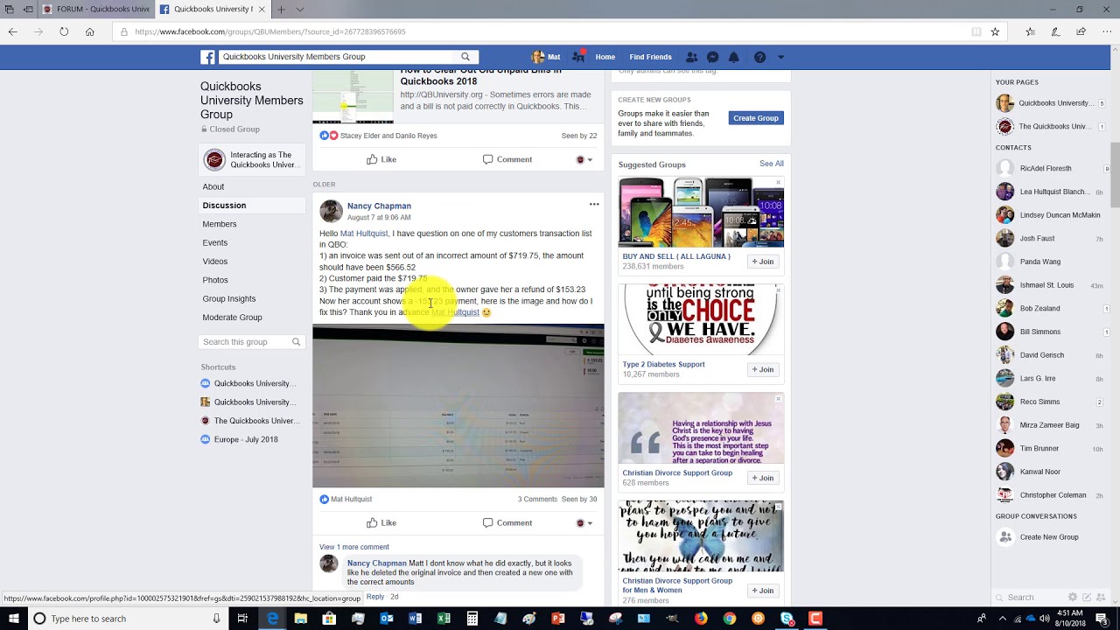
Task: Click View 1 more comment
Action: pos(354,547)
